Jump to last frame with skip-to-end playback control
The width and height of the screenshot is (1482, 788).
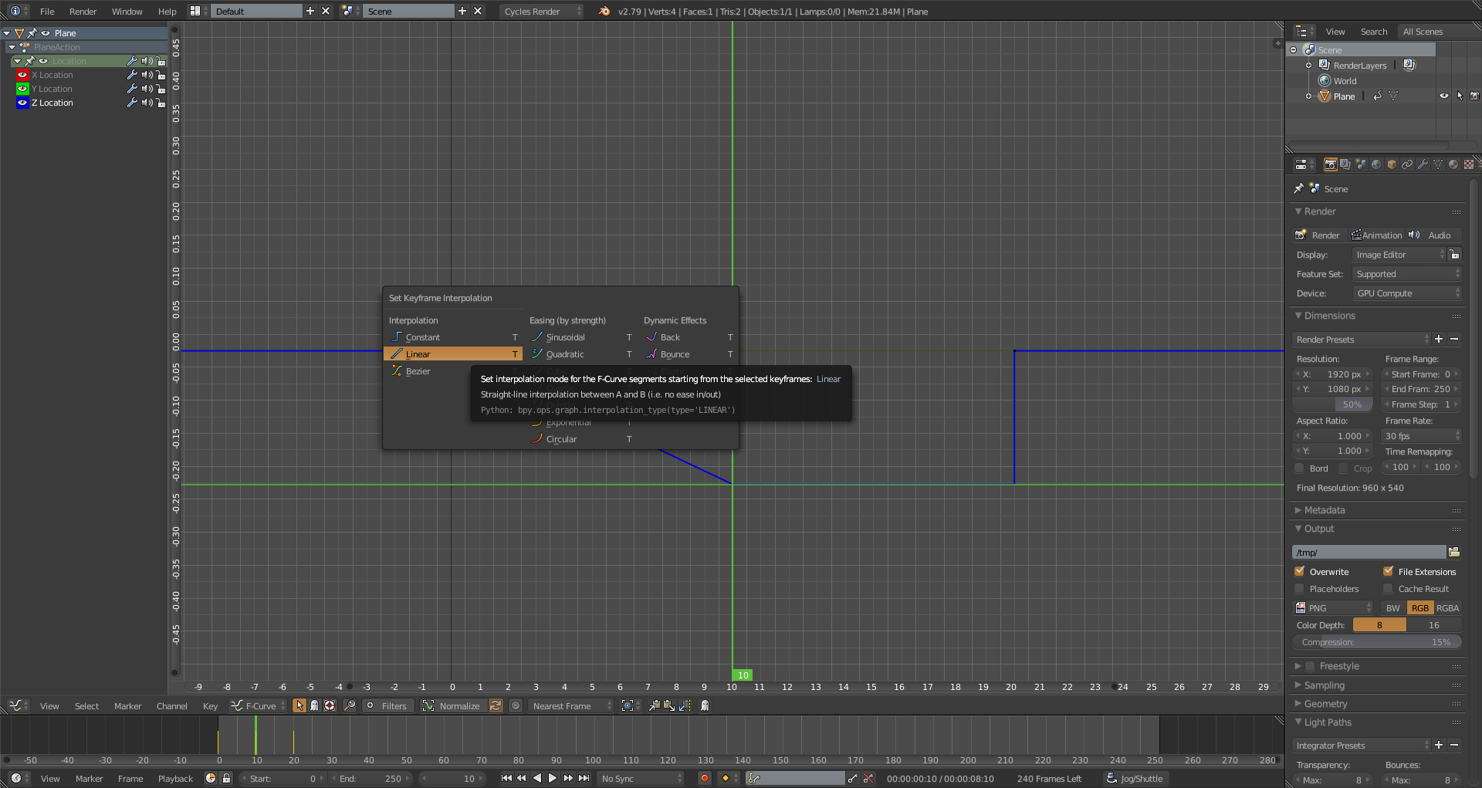point(584,778)
